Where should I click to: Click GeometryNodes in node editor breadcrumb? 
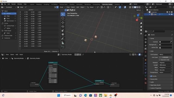pos(19,58)
